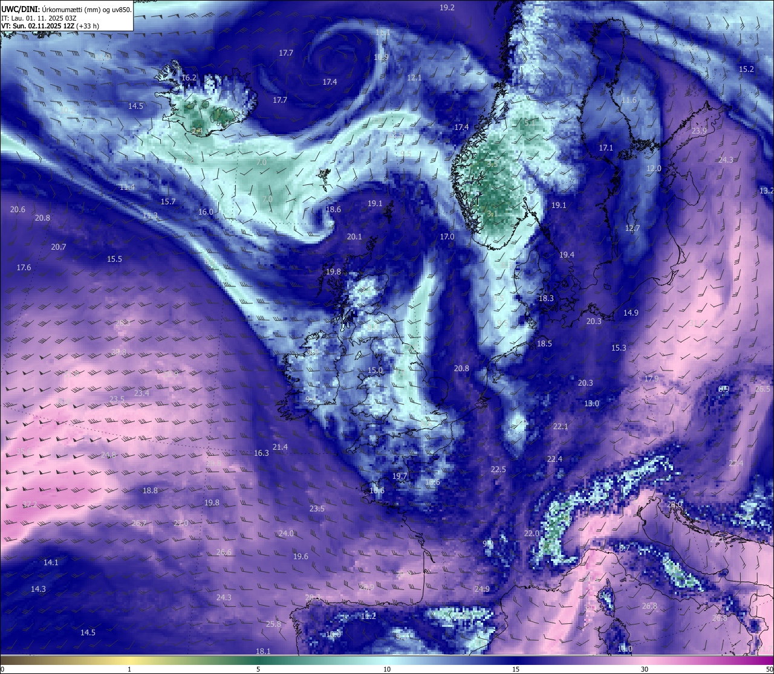The image size is (774, 674).
Task: Click the color scale label 10
Action: (387, 669)
